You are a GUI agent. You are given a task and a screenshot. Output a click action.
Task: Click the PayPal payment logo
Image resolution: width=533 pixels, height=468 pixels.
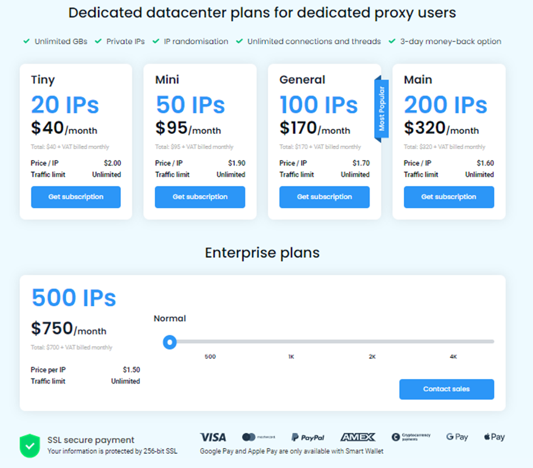[x=308, y=437]
